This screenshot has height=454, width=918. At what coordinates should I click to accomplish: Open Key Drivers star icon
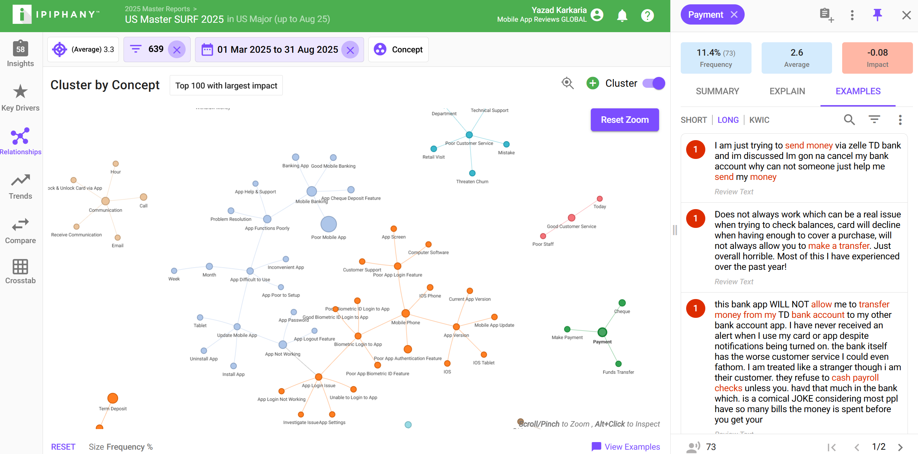point(20,92)
